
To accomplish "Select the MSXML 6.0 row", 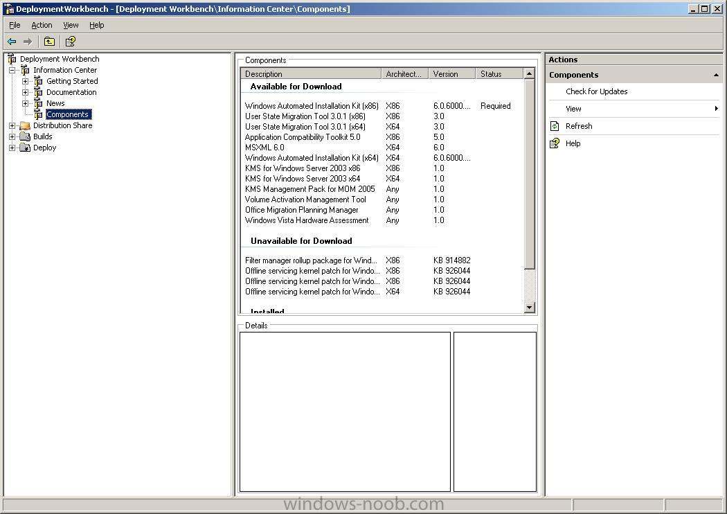I will (x=382, y=148).
